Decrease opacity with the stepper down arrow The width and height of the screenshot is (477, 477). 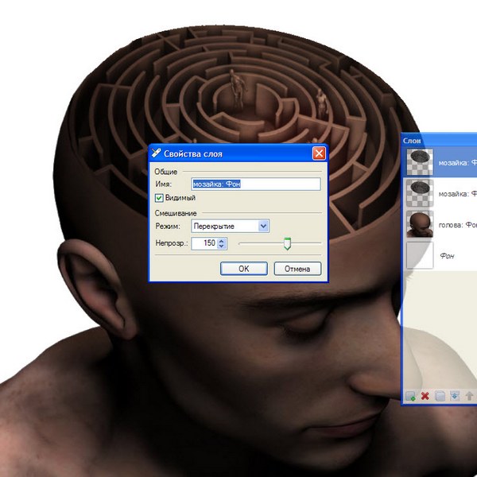(222, 246)
